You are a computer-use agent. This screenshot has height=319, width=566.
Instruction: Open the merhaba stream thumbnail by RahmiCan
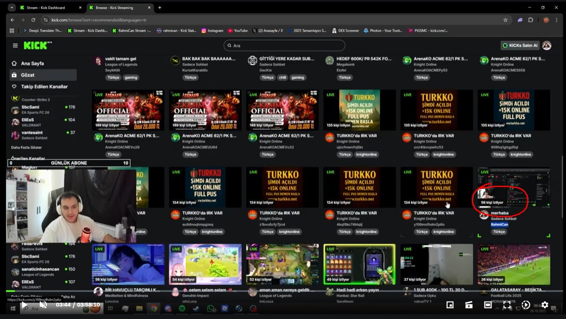514,187
